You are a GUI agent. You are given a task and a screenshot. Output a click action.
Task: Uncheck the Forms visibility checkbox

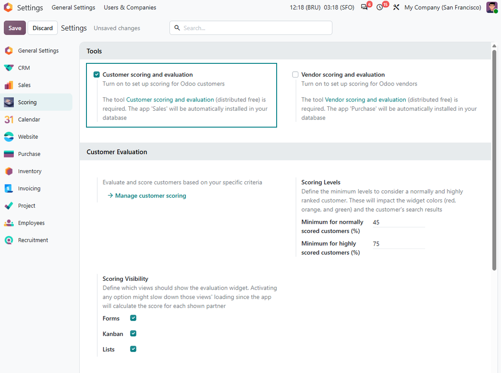click(133, 318)
